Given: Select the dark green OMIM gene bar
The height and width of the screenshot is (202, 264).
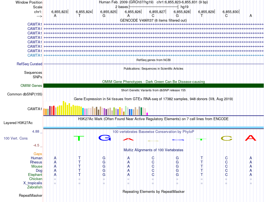Looking at the screenshot, I should 153,86.
